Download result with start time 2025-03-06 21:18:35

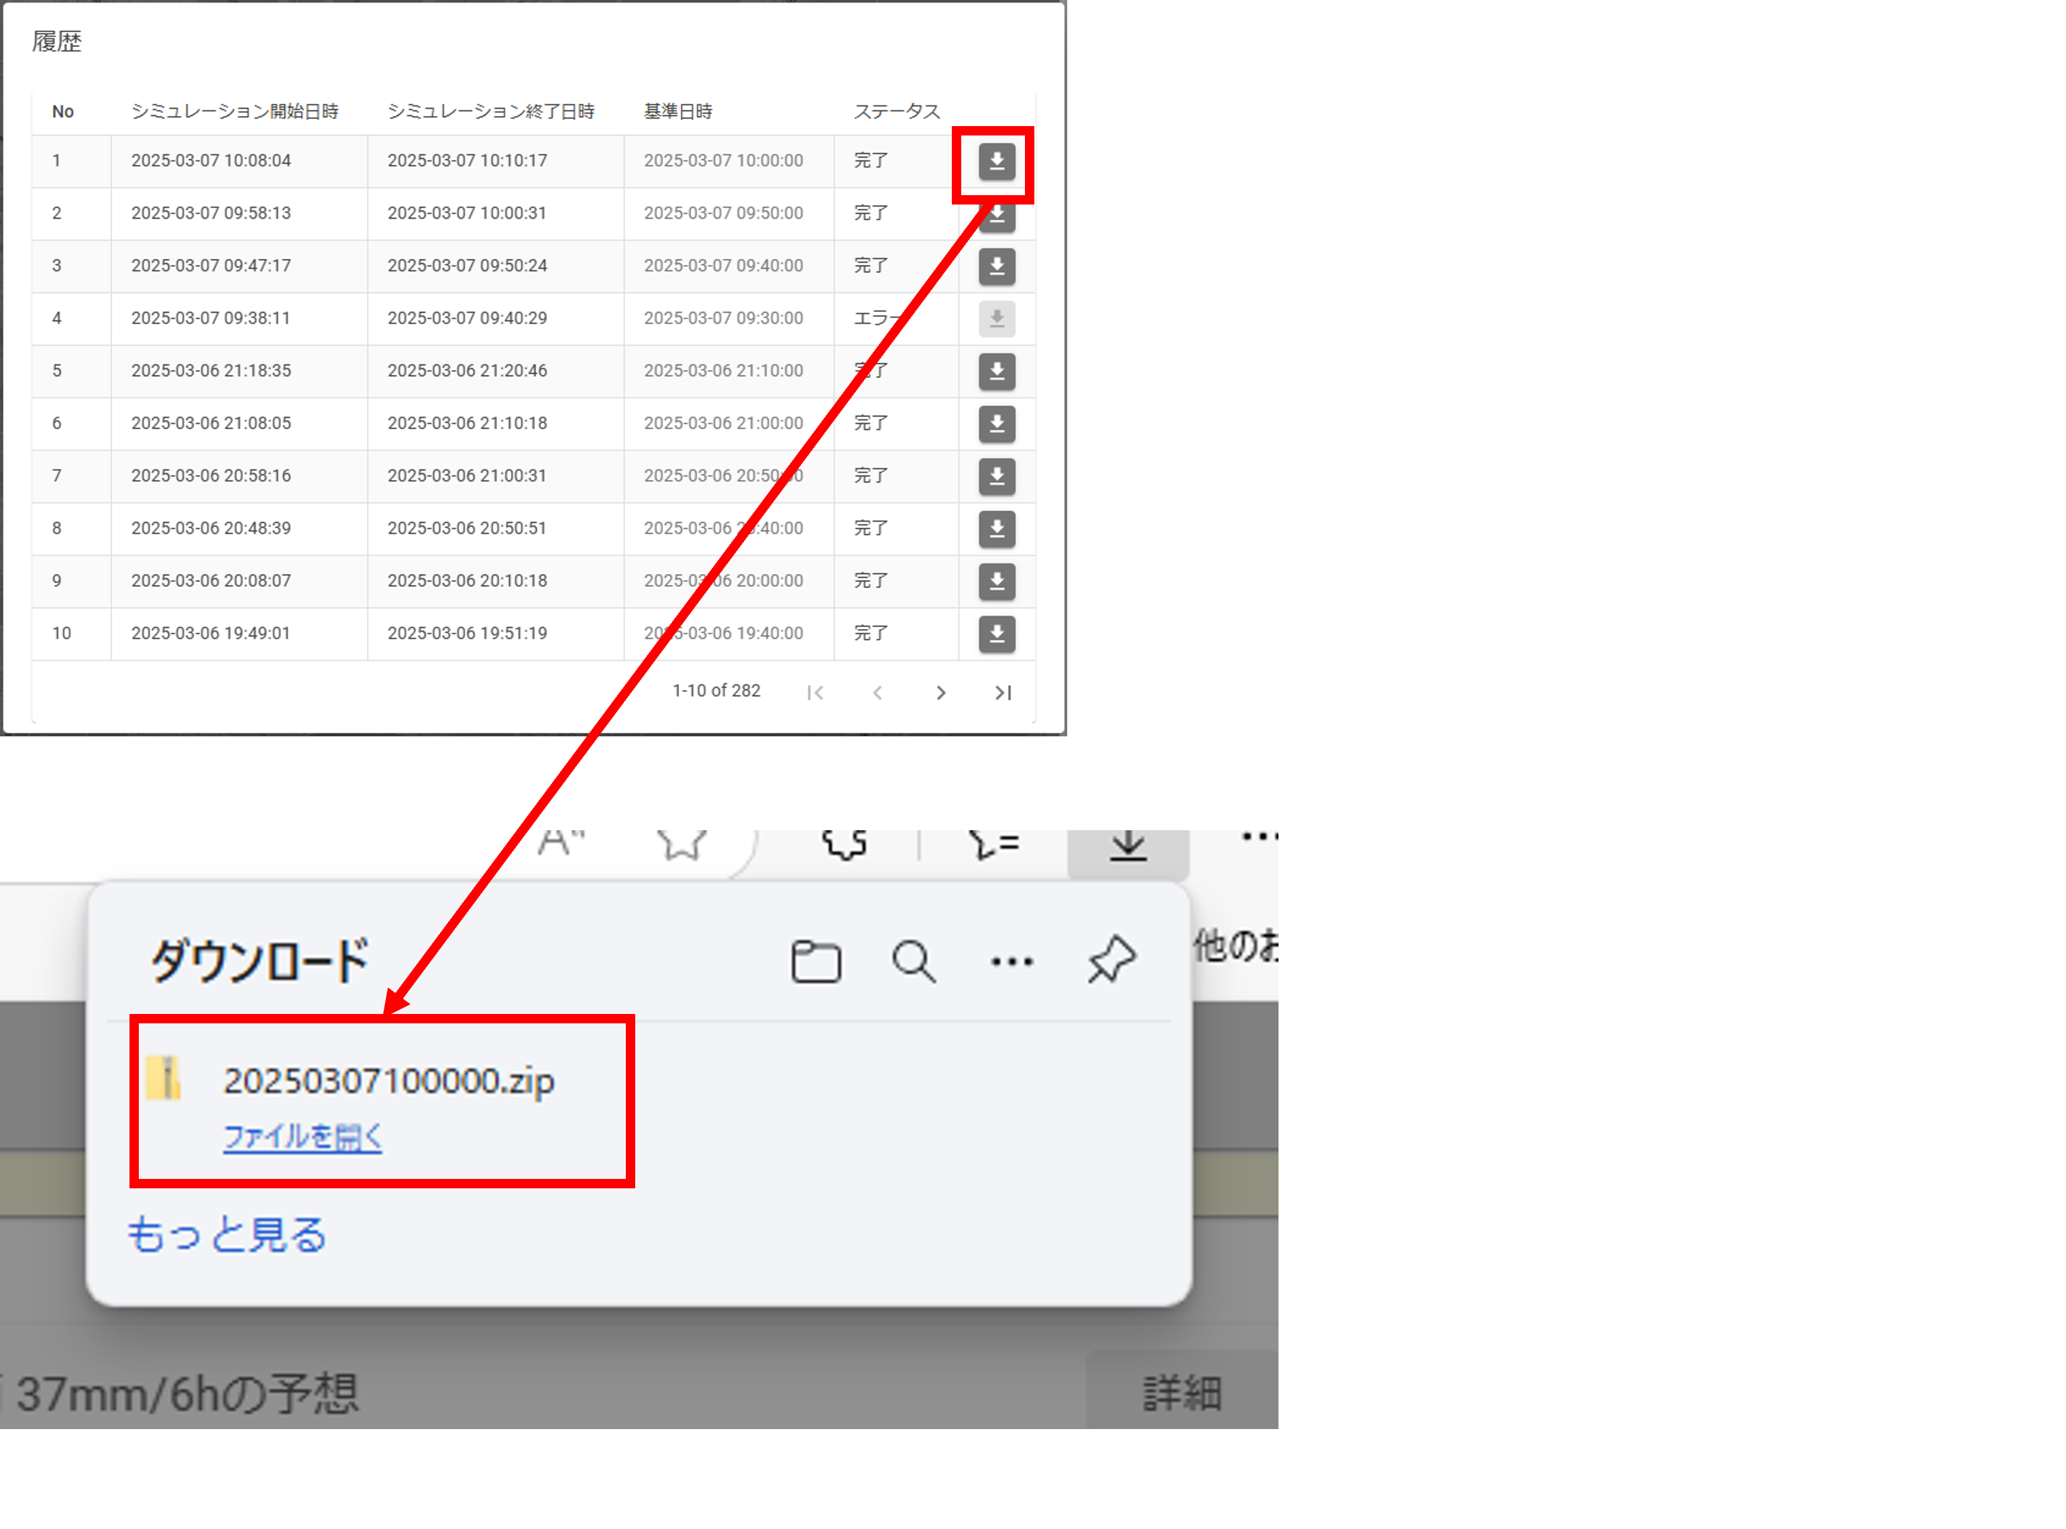click(x=996, y=371)
